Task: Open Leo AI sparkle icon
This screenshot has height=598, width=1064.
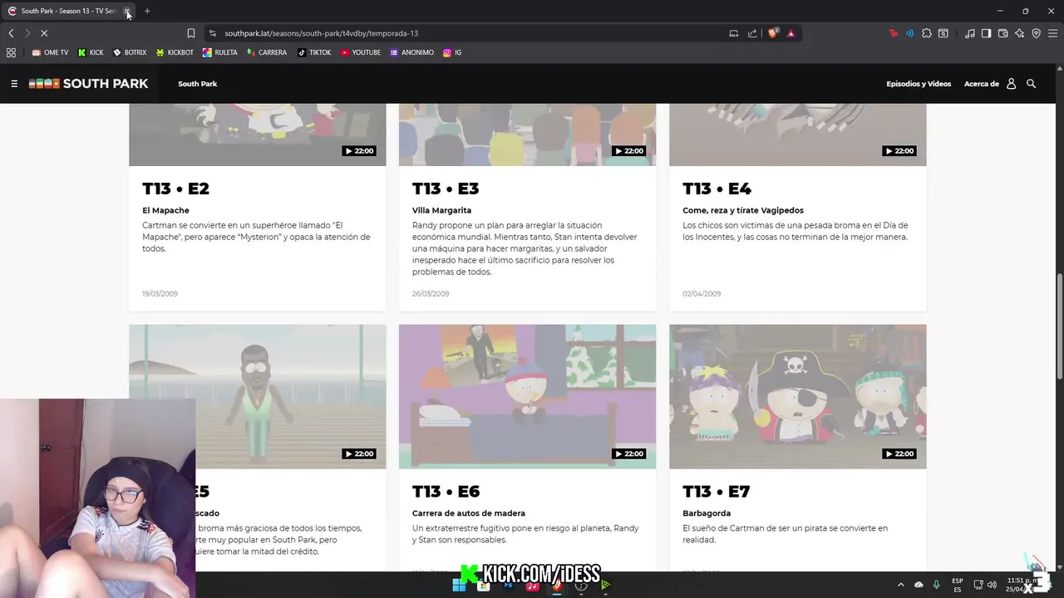Action: pyautogui.click(x=1020, y=33)
